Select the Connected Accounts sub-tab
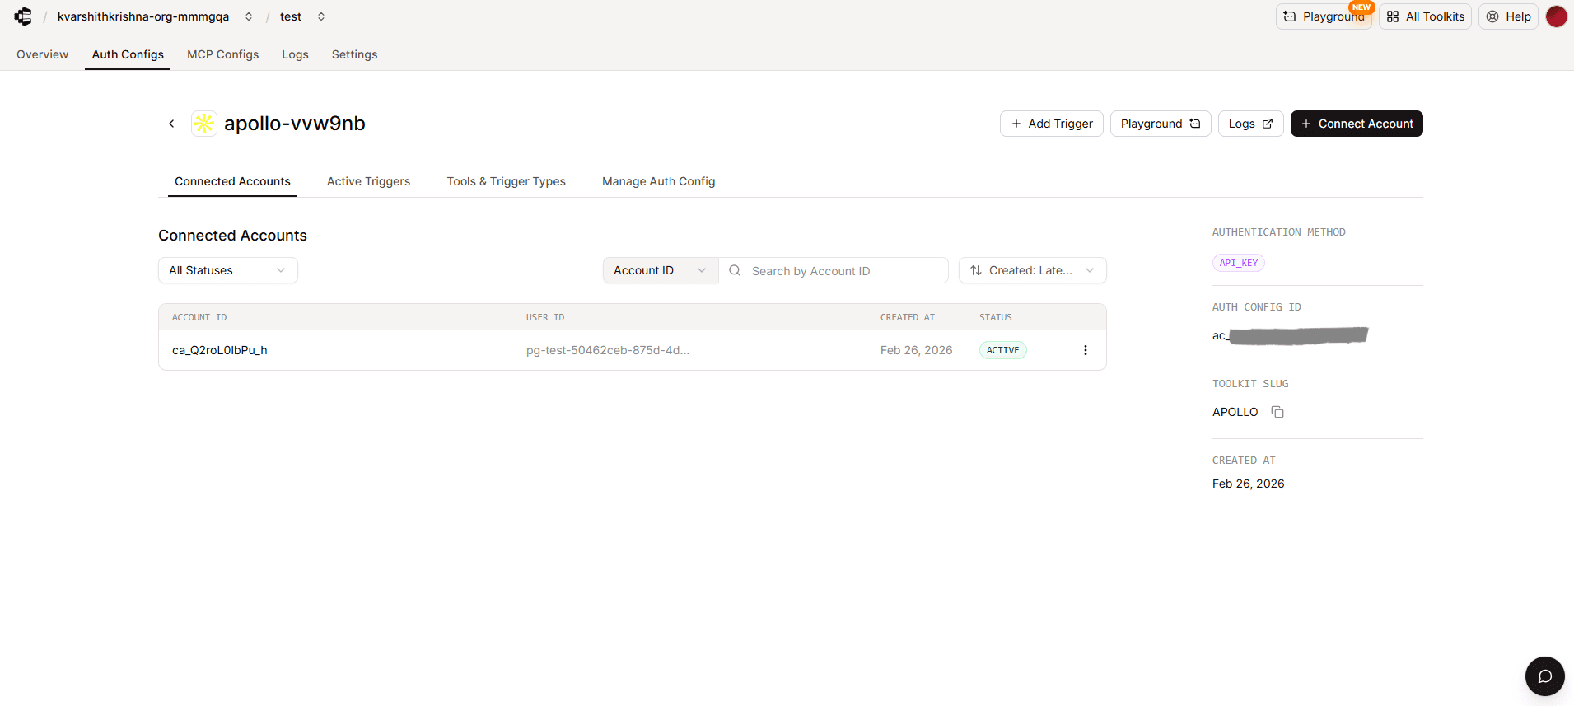Viewport: 1574px width, 706px height. (x=232, y=181)
